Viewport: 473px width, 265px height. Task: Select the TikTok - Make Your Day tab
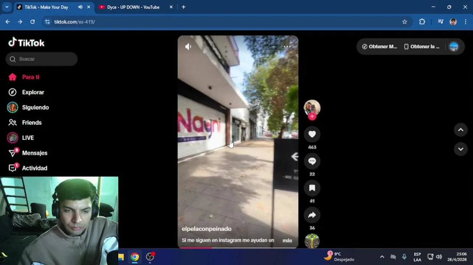(46, 7)
